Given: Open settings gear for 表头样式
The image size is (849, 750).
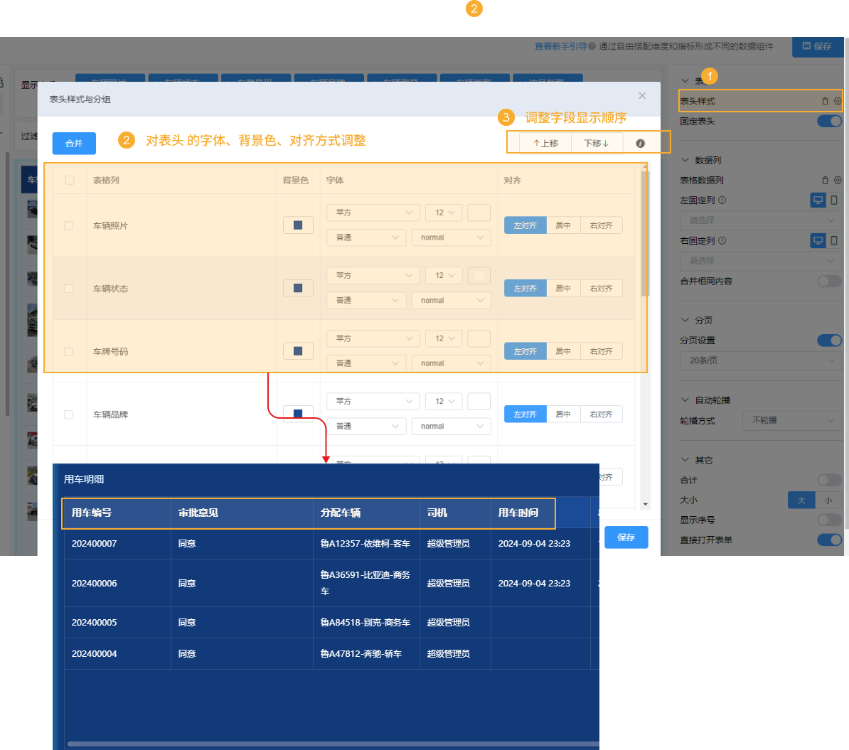Looking at the screenshot, I should click(x=838, y=101).
